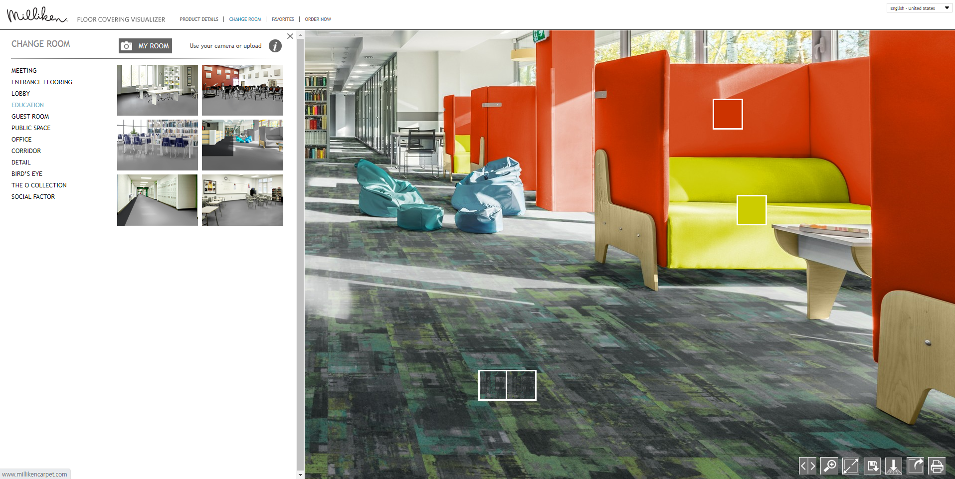Click the Milliken logo

tap(37, 15)
